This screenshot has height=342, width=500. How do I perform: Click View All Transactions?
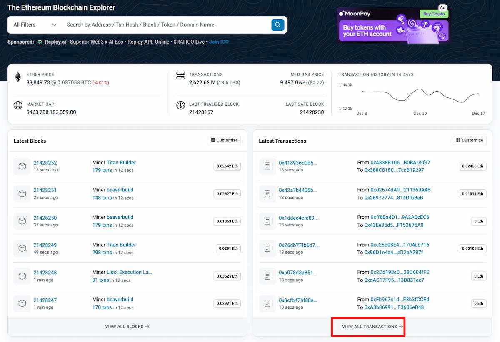pos(368,327)
